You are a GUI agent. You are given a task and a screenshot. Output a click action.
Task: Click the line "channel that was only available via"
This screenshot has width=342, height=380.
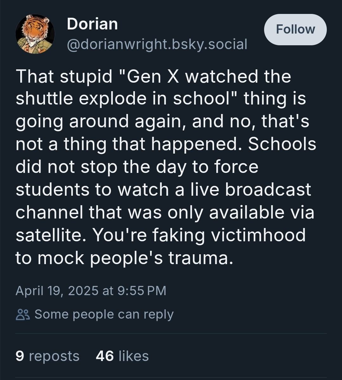(x=165, y=212)
